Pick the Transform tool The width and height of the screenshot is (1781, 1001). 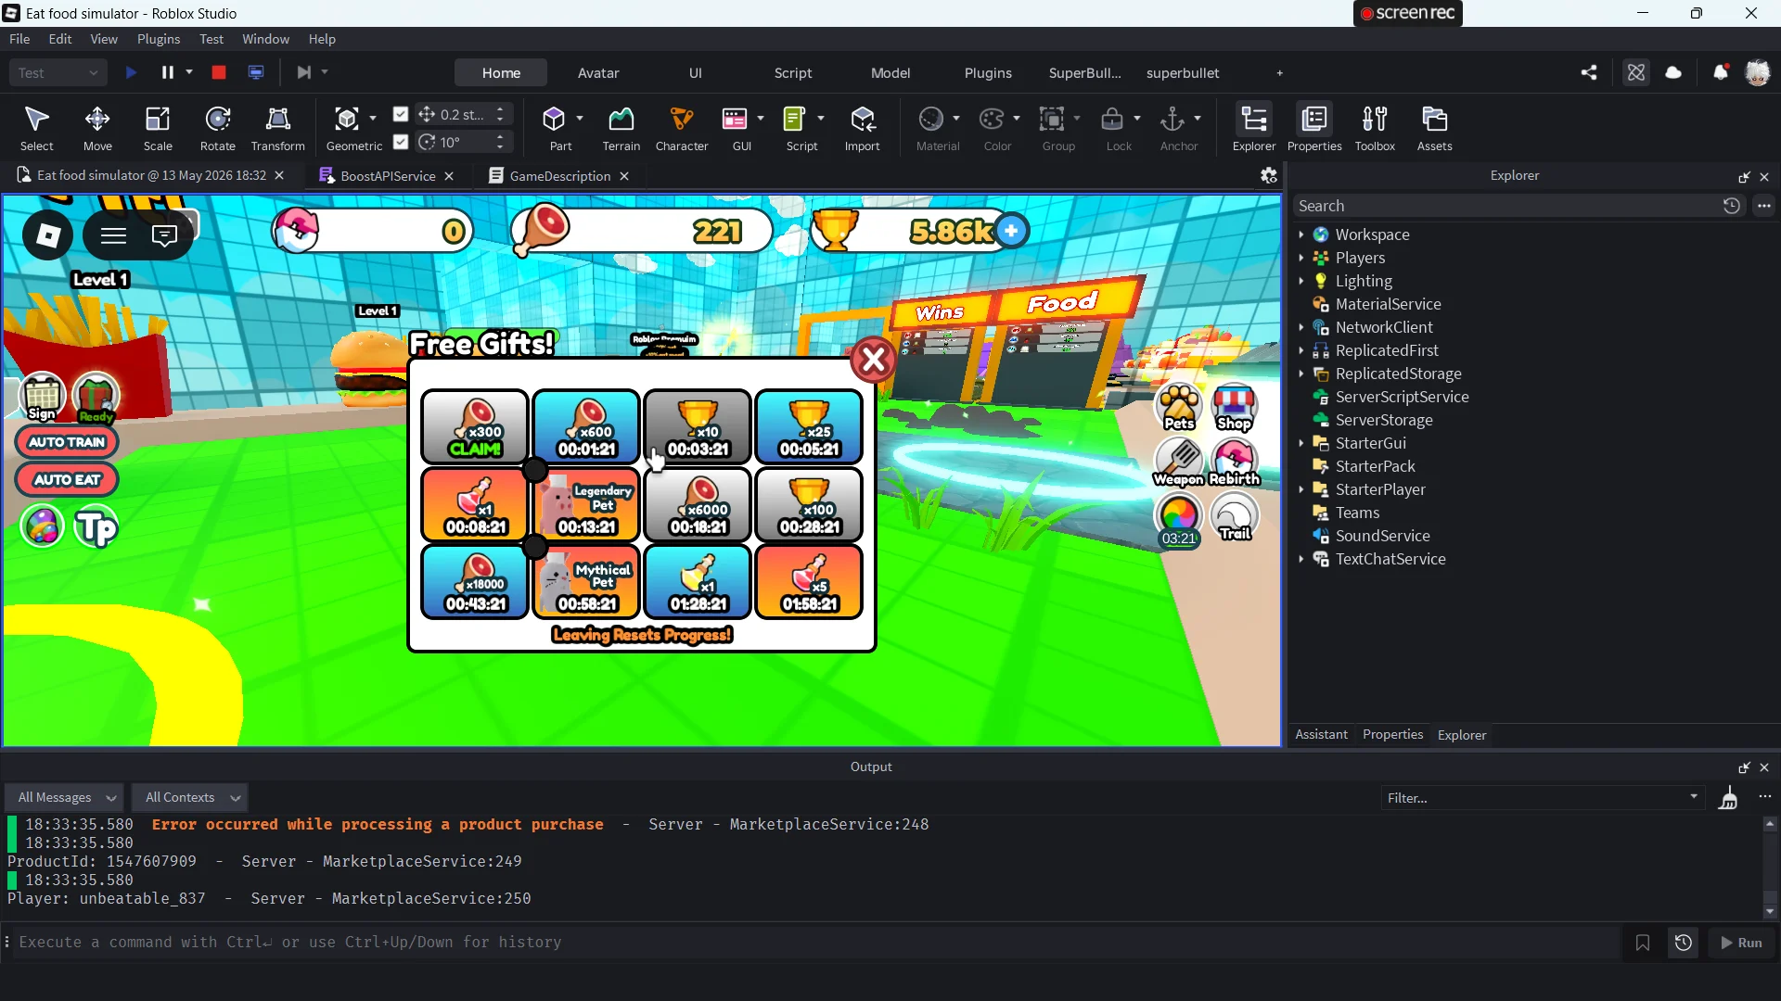pyautogui.click(x=277, y=128)
